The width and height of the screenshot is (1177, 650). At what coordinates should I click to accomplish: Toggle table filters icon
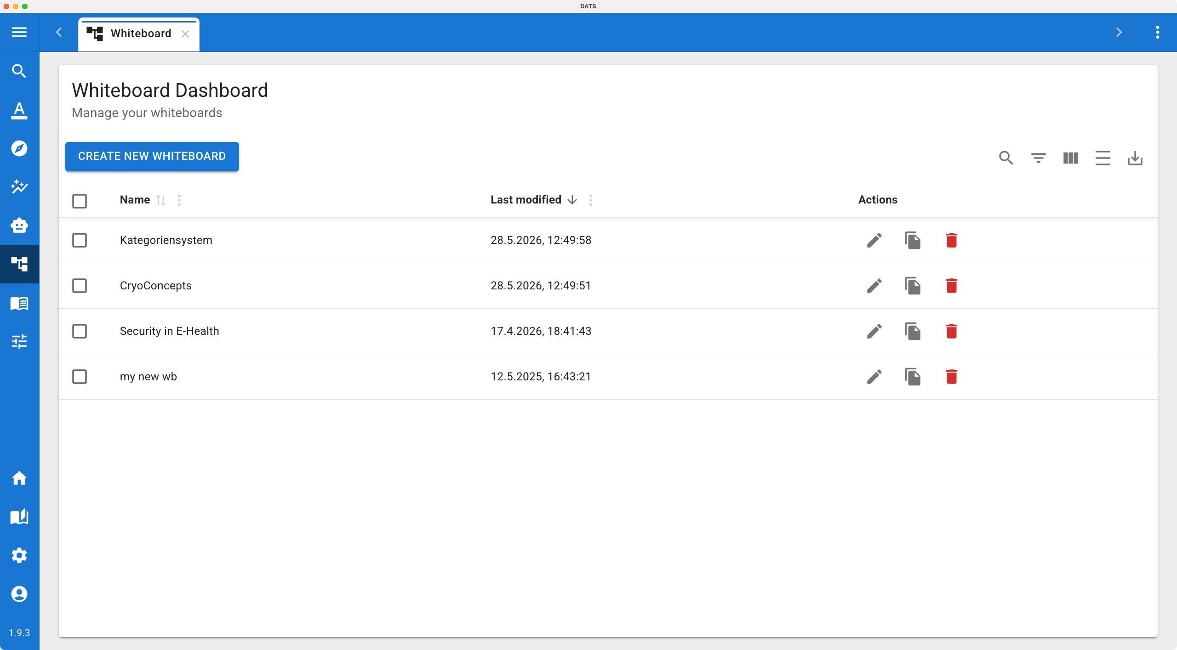1038,158
